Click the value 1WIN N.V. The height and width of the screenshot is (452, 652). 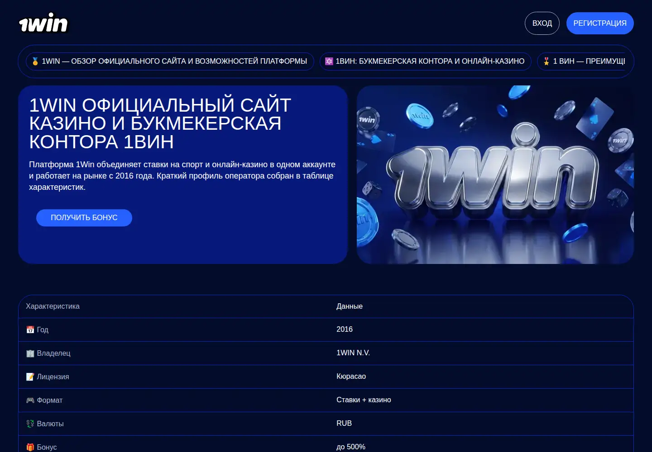353,353
